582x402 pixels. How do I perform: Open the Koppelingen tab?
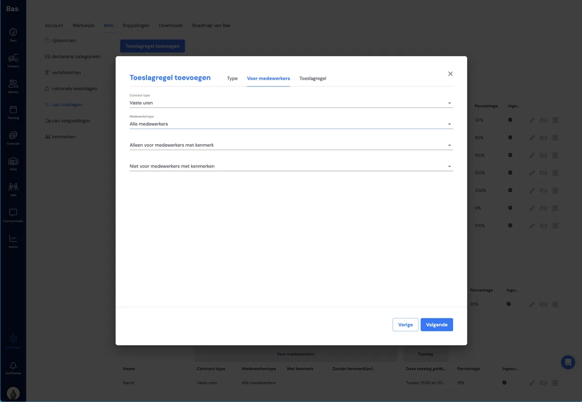136,25
